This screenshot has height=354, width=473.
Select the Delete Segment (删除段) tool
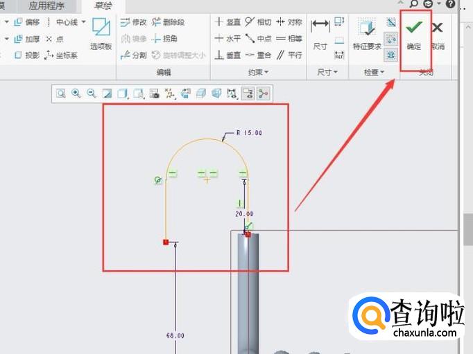click(x=168, y=22)
